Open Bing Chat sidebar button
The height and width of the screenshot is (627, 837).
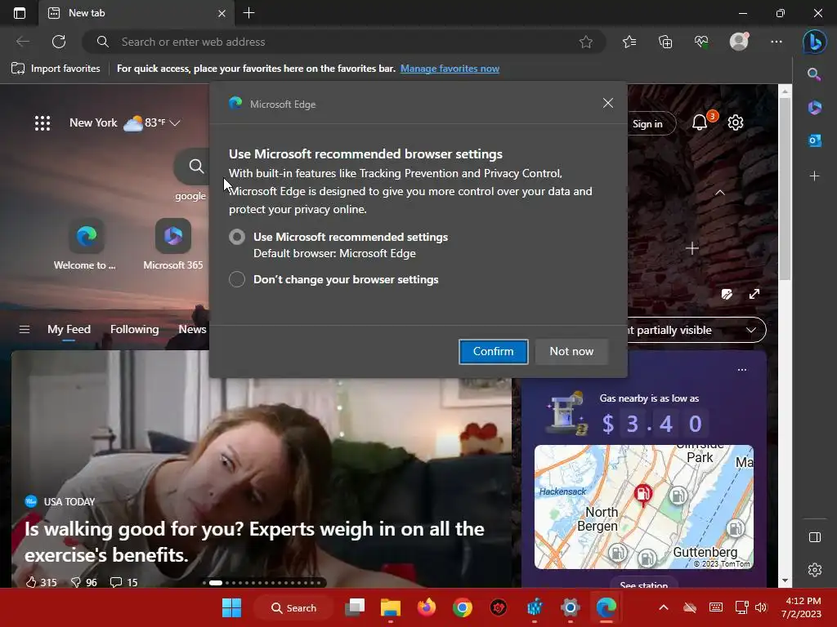point(815,42)
